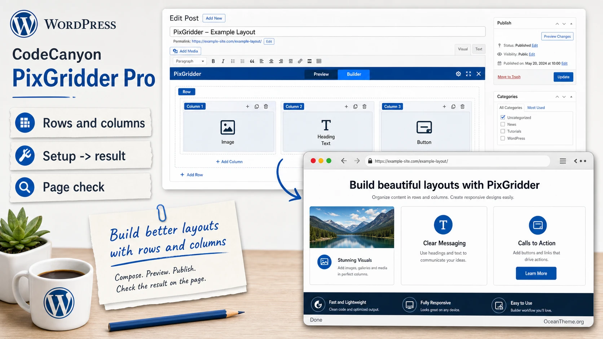Click the browser address bar
Screen dimensions: 603x339
pos(458,161)
